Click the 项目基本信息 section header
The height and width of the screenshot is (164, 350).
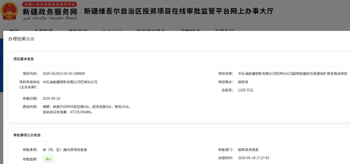tap(23, 59)
